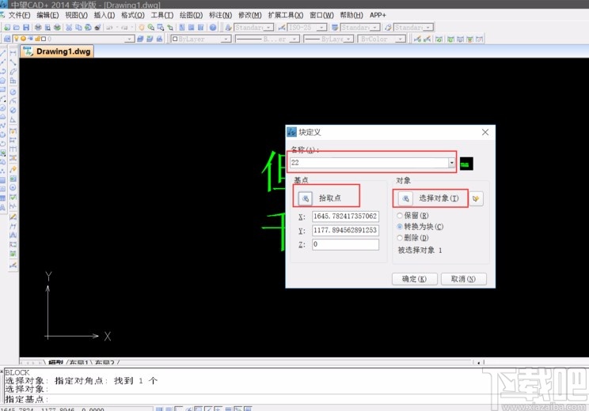
Task: Switch to the Drawing1.dwg tab
Action: coord(57,51)
